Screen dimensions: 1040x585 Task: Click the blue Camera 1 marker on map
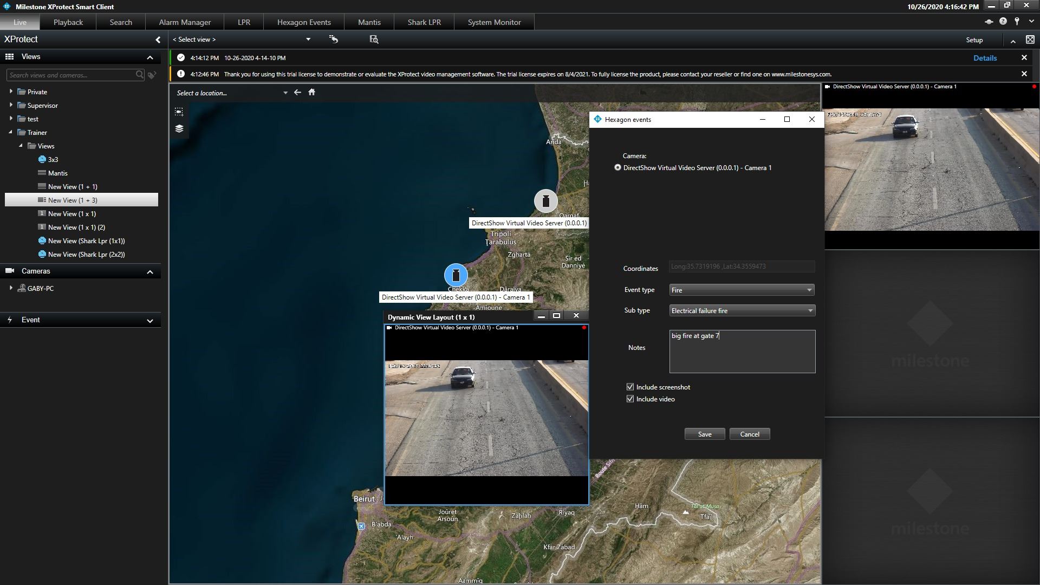coord(456,275)
